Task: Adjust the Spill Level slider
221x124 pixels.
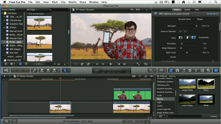Action: (187, 52)
